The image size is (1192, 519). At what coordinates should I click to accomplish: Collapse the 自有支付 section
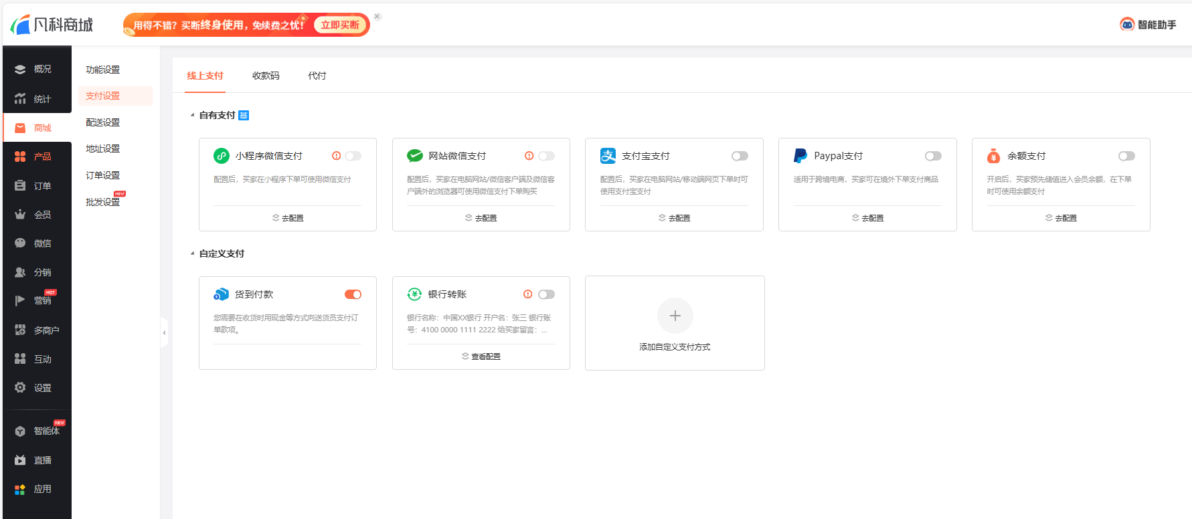click(x=193, y=115)
